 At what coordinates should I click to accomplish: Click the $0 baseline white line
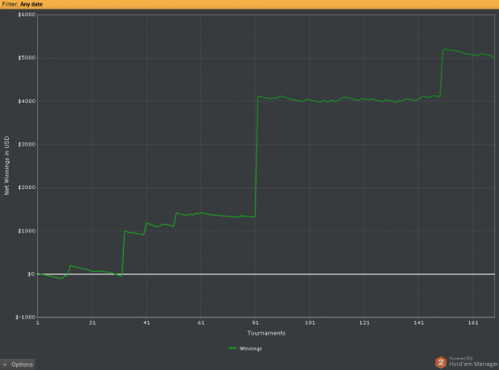coord(266,274)
